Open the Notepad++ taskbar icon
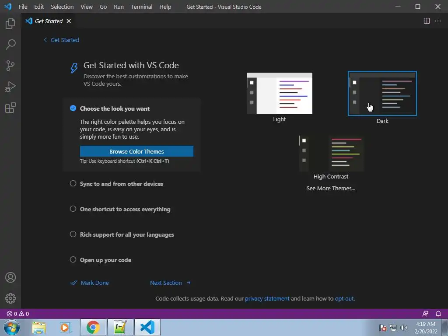This screenshot has width=448, height=336. tap(120, 327)
